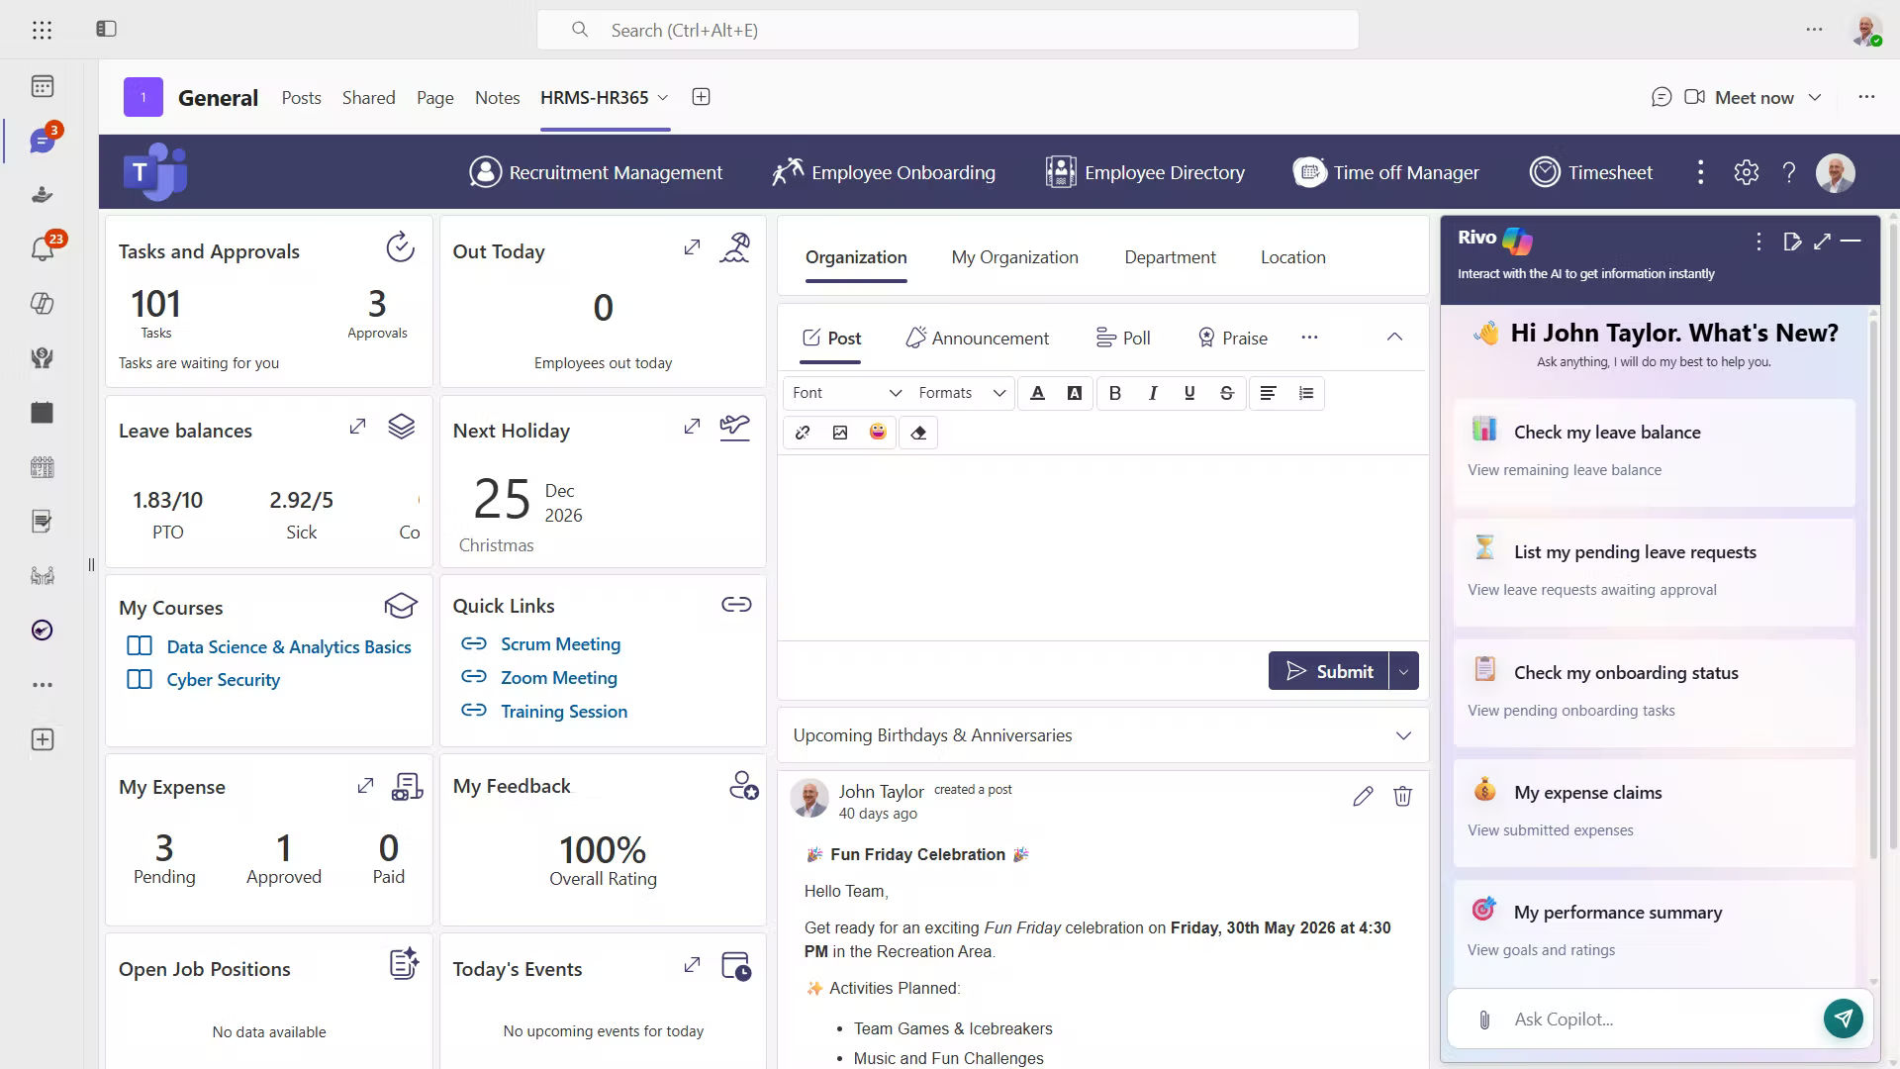Viewport: 1900px width, 1069px height.
Task: Open the Scrum Meeting quick link
Action: pyautogui.click(x=560, y=644)
